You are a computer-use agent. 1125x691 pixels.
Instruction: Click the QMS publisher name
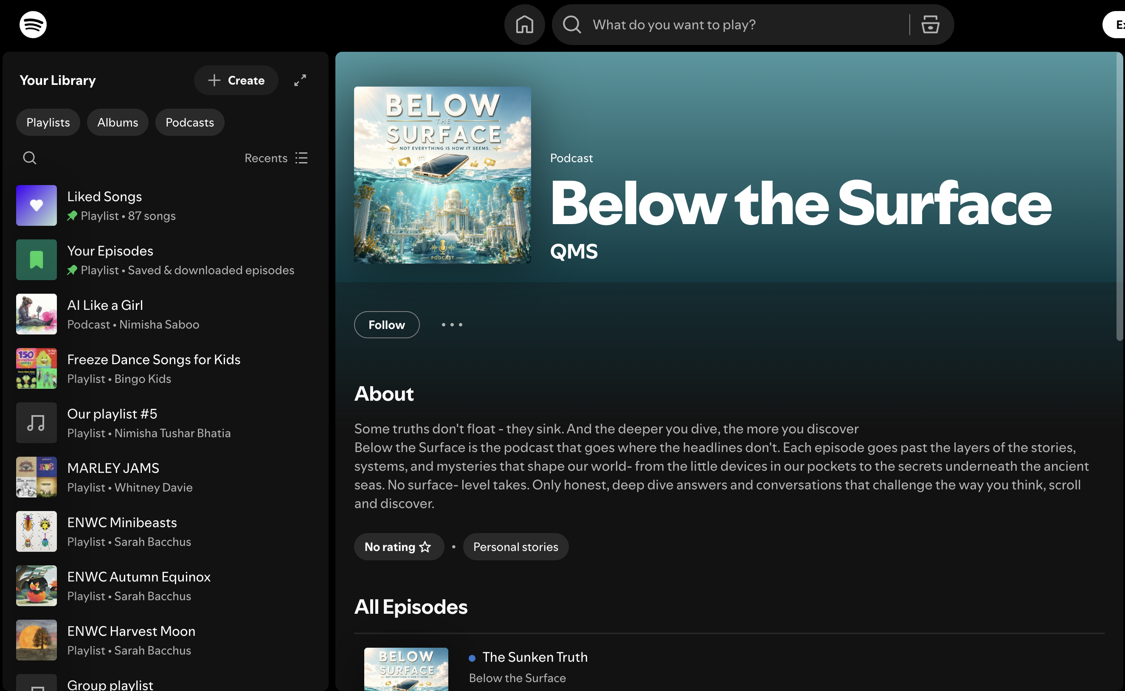(x=574, y=252)
